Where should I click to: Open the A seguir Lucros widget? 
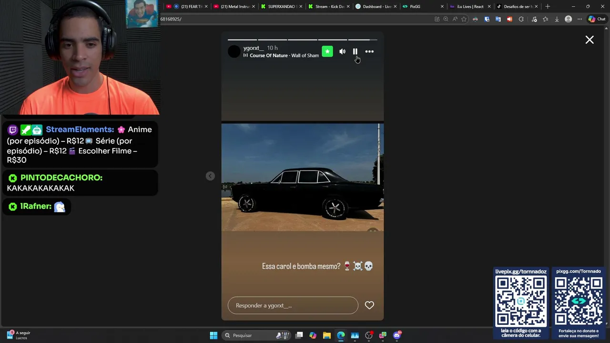click(18, 335)
